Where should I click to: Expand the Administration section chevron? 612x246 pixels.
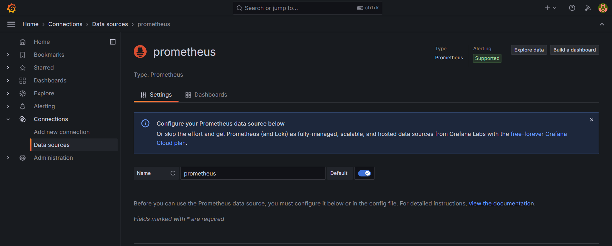(x=8, y=158)
